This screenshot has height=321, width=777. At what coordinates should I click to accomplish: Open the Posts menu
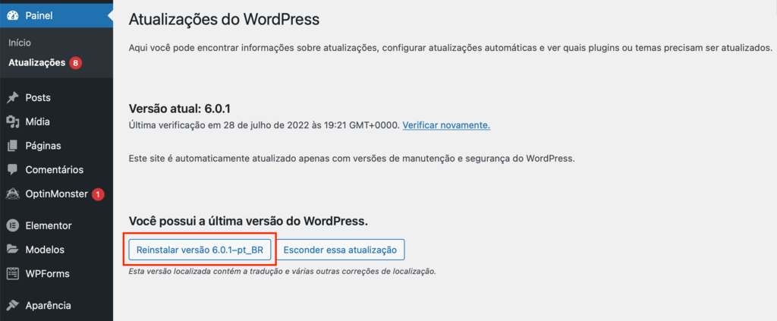pos(56,98)
